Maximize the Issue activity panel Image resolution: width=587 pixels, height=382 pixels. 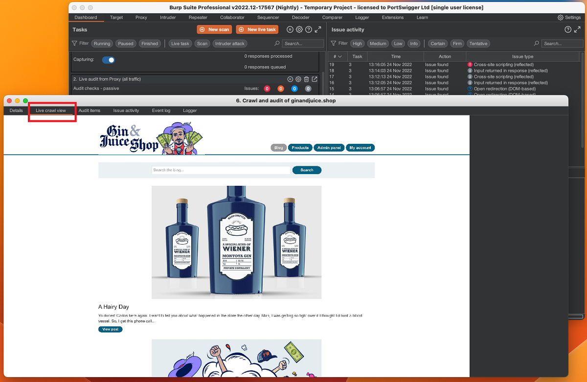click(577, 29)
